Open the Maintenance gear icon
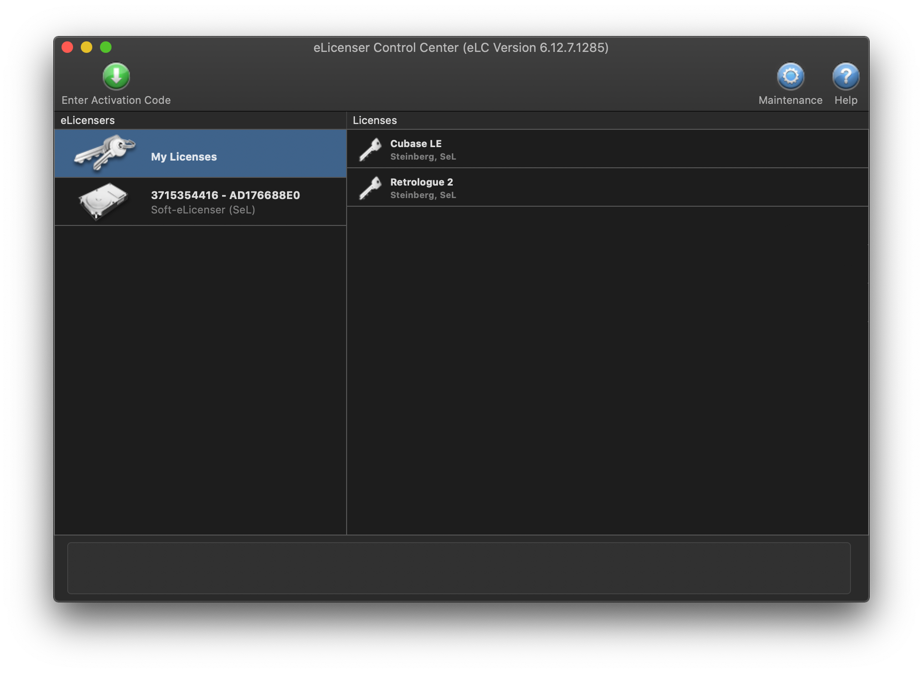 click(790, 76)
